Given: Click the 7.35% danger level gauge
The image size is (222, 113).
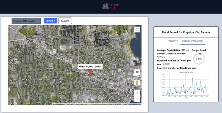Looking at the screenshot, I should coord(199,59).
